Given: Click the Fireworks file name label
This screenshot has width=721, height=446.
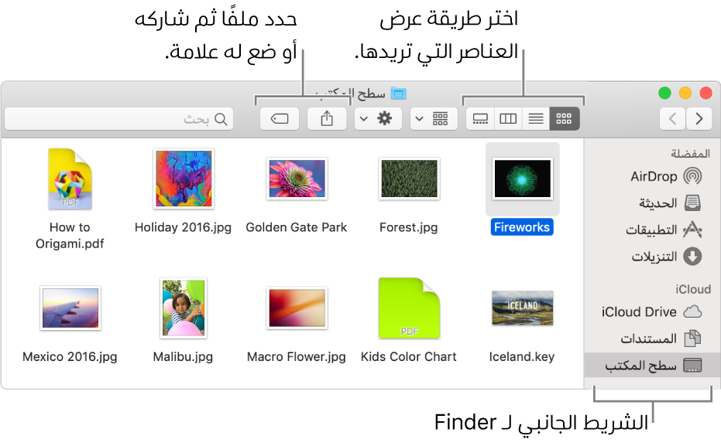Looking at the screenshot, I should pos(522,227).
